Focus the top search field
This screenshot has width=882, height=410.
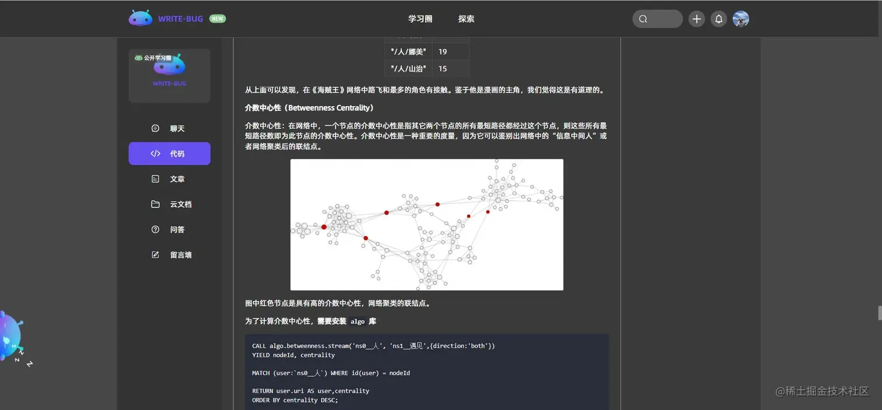pos(657,19)
